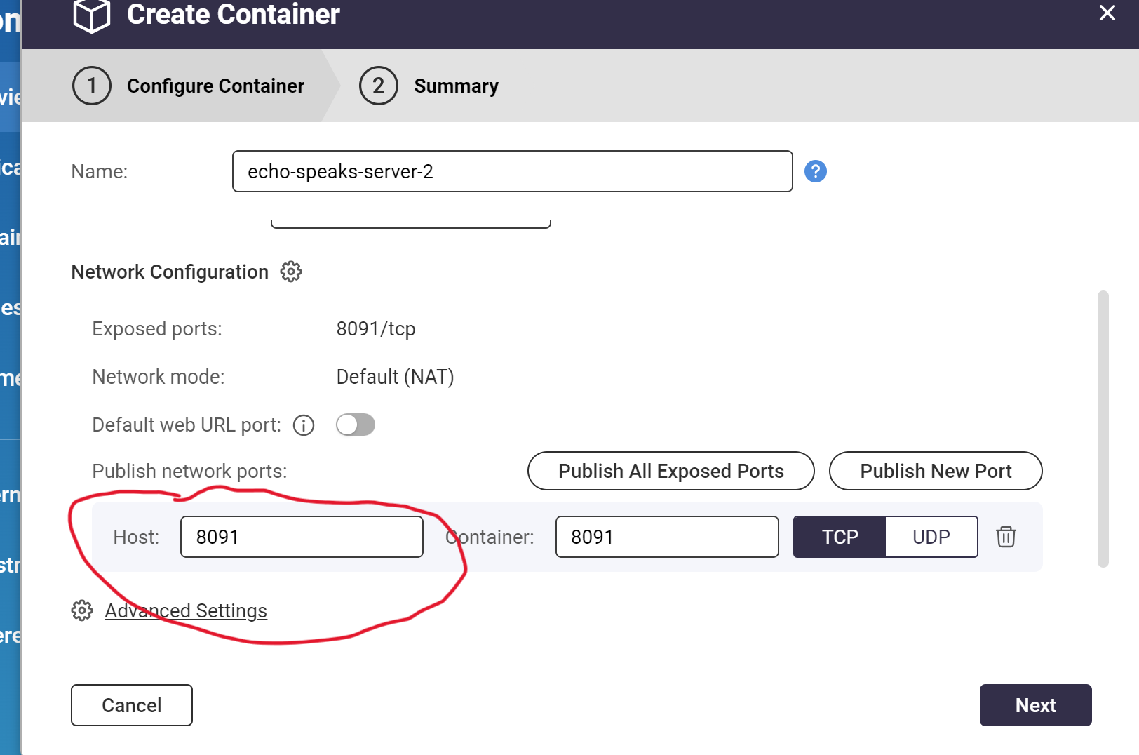
Task: Click the Publish New Port button
Action: tap(936, 471)
